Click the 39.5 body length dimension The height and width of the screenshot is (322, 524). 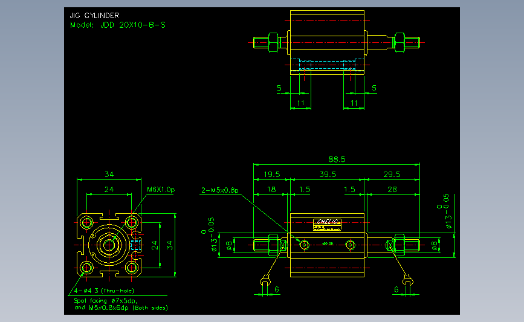tap(328, 175)
